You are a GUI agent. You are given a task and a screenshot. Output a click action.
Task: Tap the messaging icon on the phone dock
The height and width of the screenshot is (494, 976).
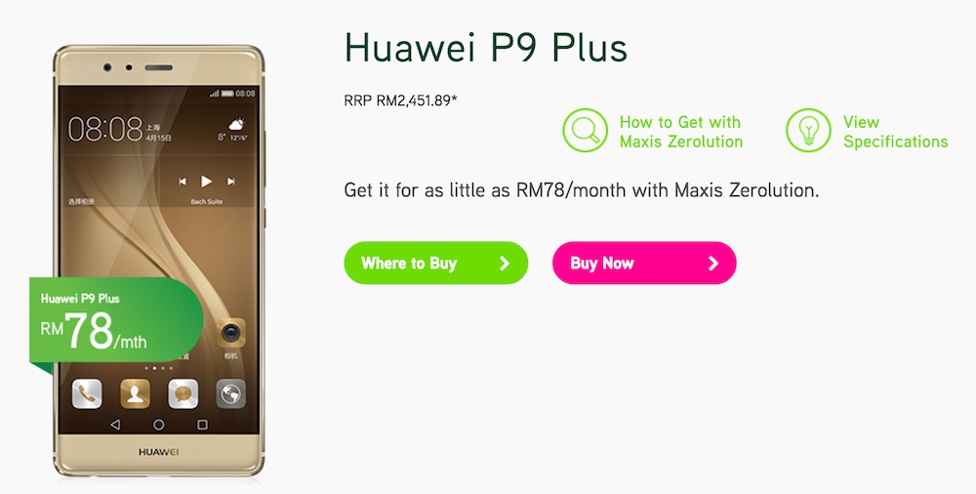click(x=183, y=394)
